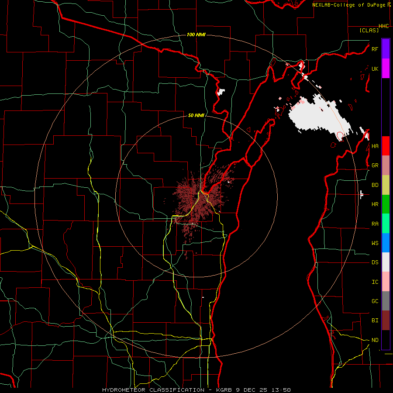Click the RA legend label text
The width and height of the screenshot is (393, 393).
point(375,224)
